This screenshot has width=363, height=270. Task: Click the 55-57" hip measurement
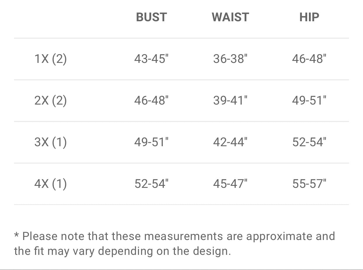click(309, 184)
